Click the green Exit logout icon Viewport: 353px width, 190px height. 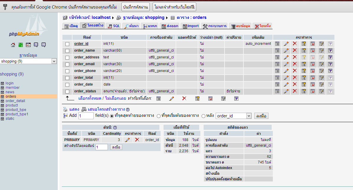click(x=21, y=45)
